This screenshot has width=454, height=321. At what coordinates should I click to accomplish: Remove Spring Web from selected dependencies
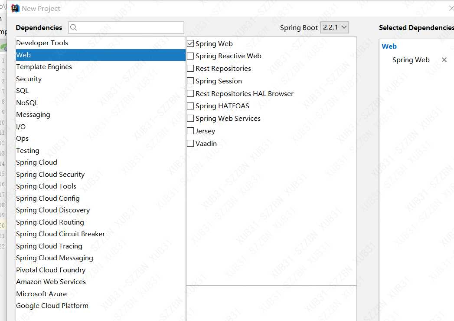pyautogui.click(x=444, y=60)
